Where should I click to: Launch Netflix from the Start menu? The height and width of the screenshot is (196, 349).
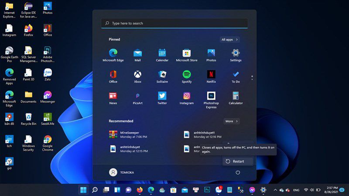(x=211, y=77)
